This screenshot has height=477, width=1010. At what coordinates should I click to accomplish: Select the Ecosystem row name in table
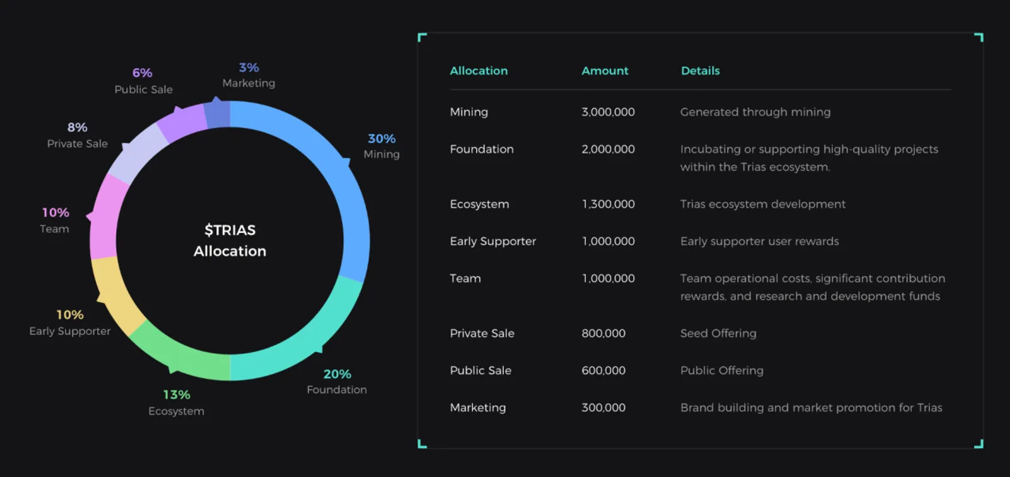coord(479,204)
